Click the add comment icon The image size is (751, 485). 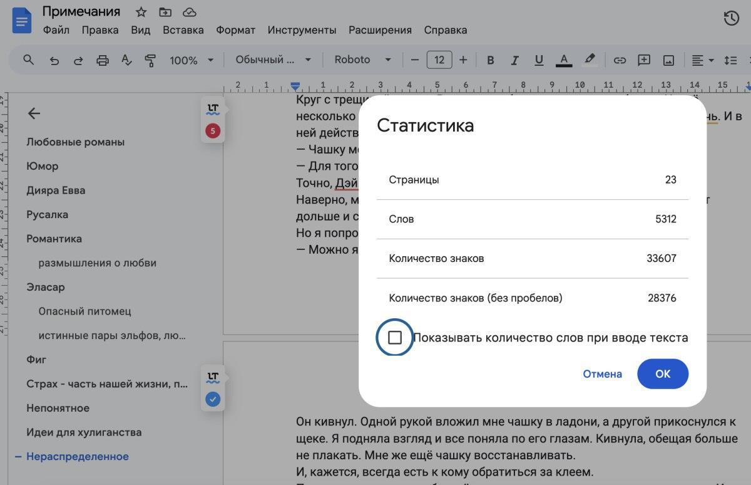(x=644, y=60)
